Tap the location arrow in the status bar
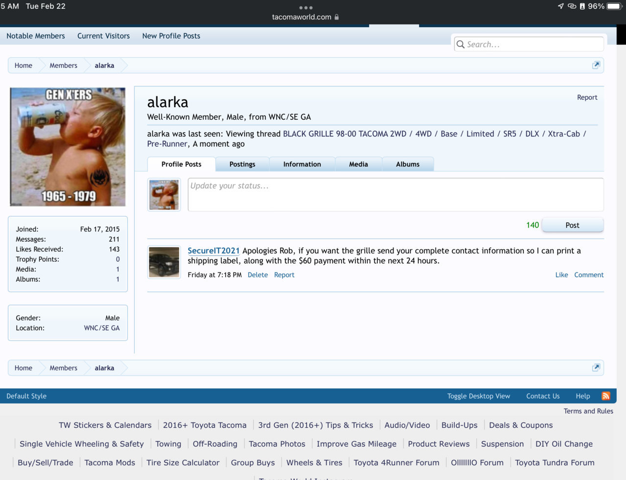 tap(561, 6)
